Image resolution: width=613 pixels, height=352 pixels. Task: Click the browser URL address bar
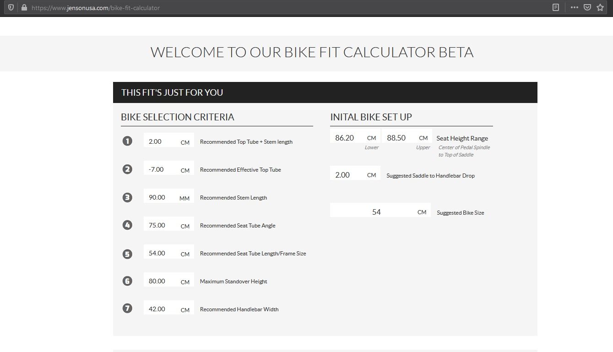coord(275,8)
